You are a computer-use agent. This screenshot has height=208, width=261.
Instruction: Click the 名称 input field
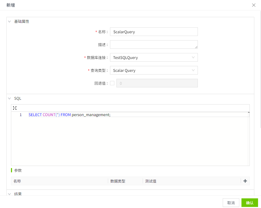click(154, 32)
